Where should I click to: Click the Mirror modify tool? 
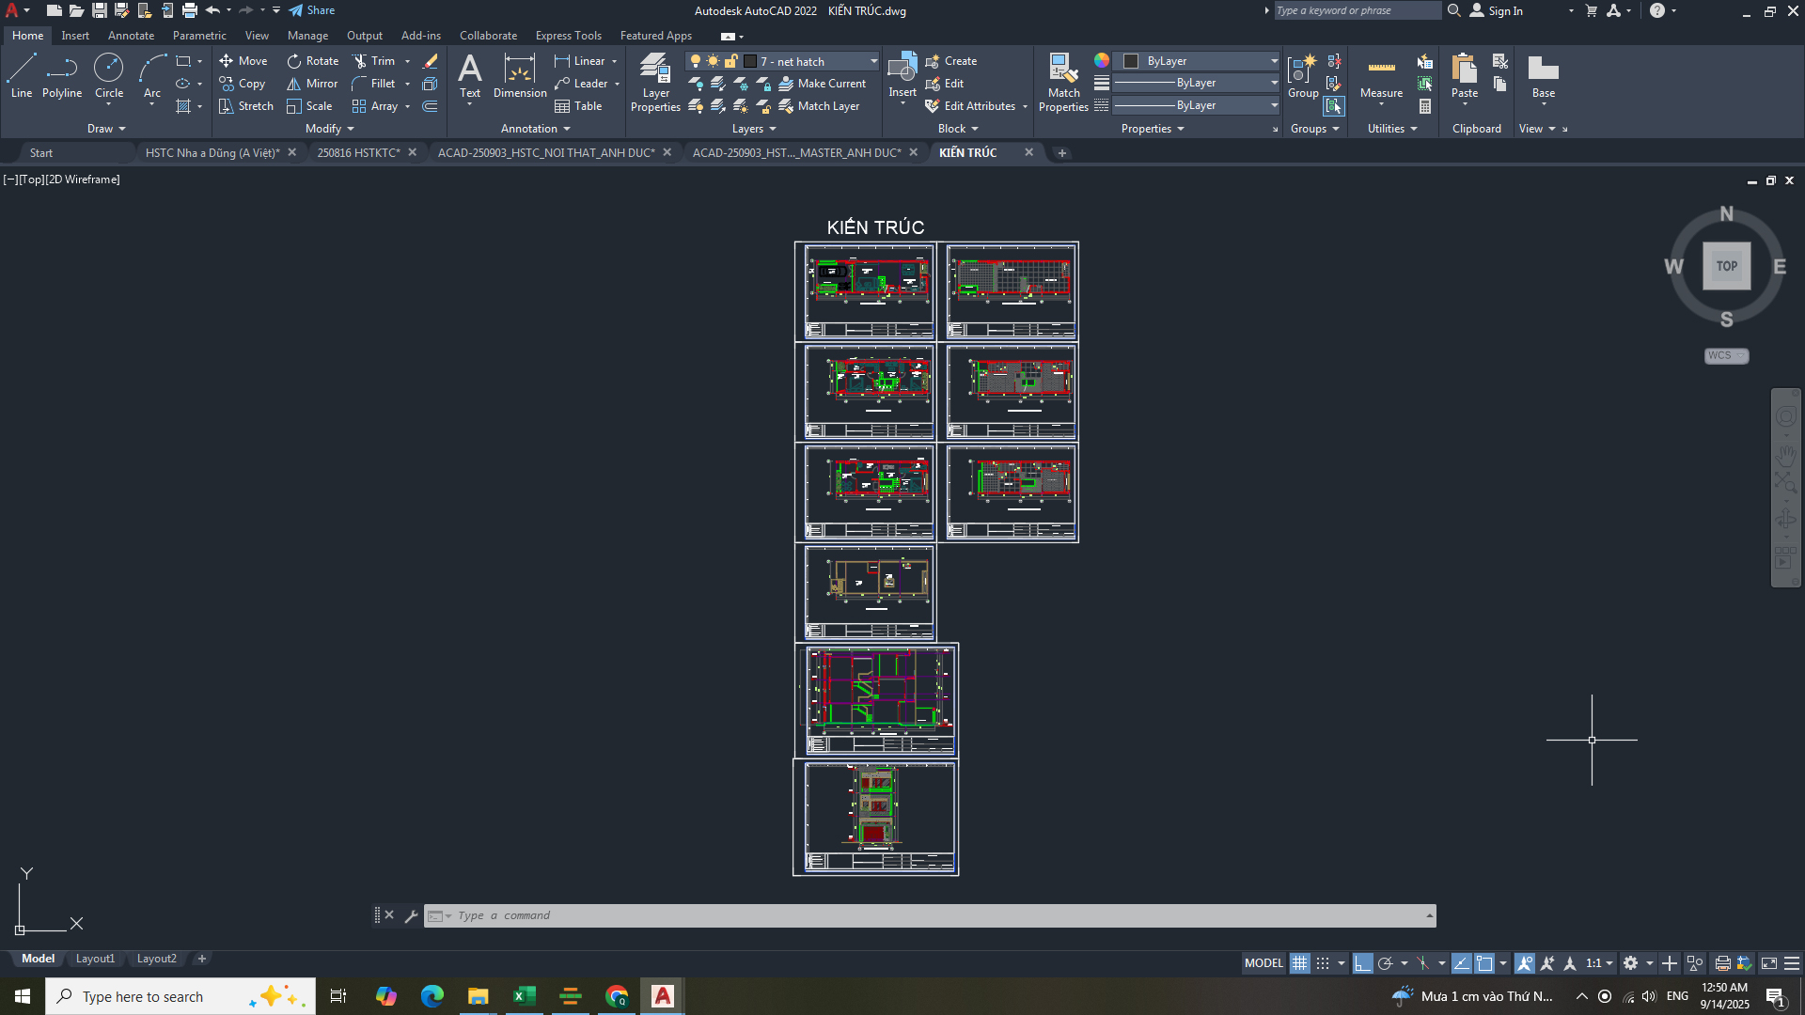(x=312, y=84)
